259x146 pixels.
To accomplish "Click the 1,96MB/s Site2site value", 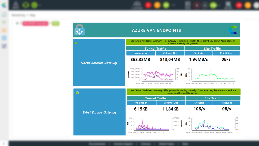I will point(198,59).
